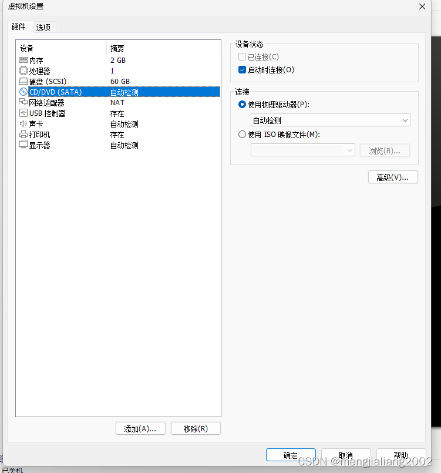
Task: Uncheck 启动时连接(O) checkbox
Action: [x=242, y=70]
